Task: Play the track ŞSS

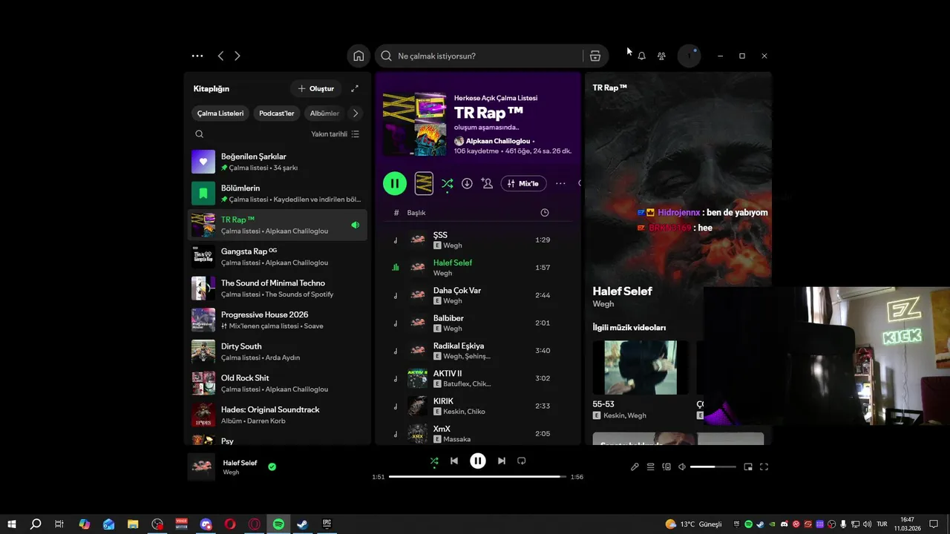Action: click(x=479, y=240)
